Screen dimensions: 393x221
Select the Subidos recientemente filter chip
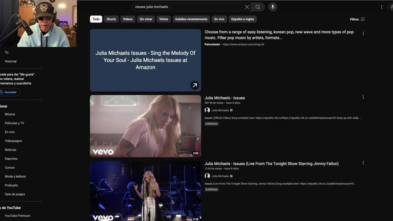click(191, 19)
